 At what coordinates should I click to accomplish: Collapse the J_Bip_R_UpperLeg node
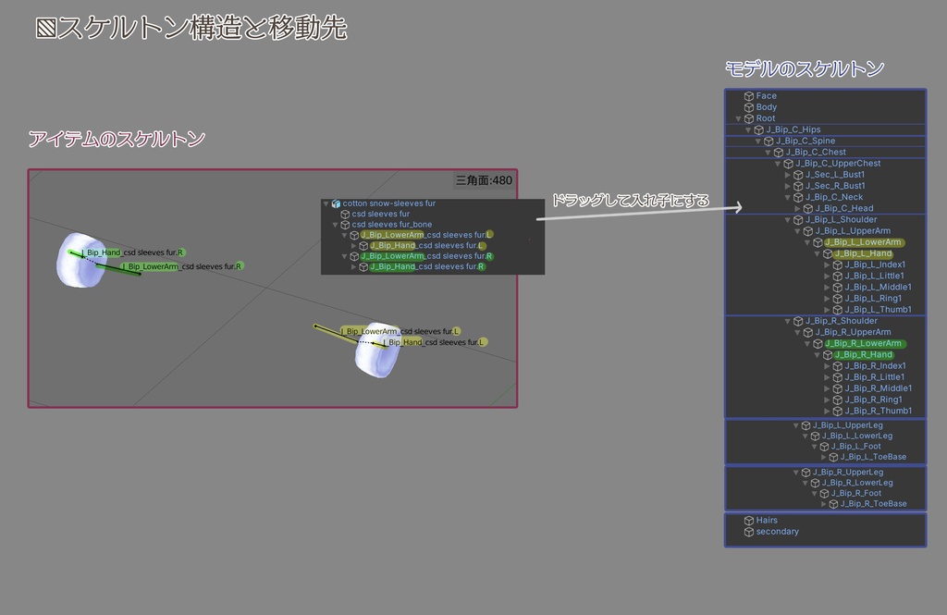pyautogui.click(x=796, y=473)
